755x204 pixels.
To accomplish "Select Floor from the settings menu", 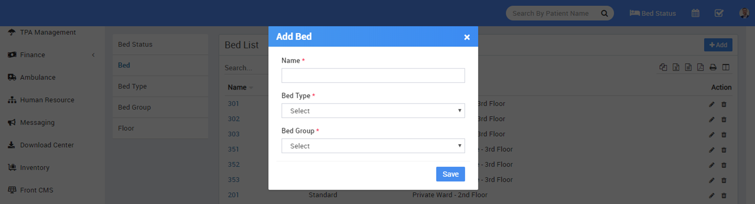I will click(126, 128).
